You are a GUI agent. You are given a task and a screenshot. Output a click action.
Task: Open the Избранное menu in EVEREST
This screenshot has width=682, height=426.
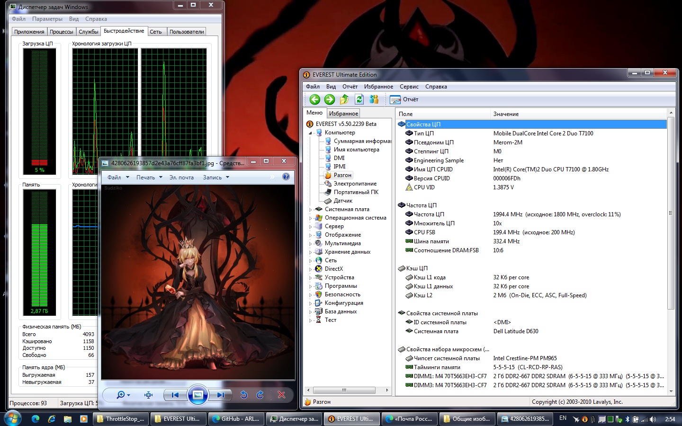tap(378, 87)
